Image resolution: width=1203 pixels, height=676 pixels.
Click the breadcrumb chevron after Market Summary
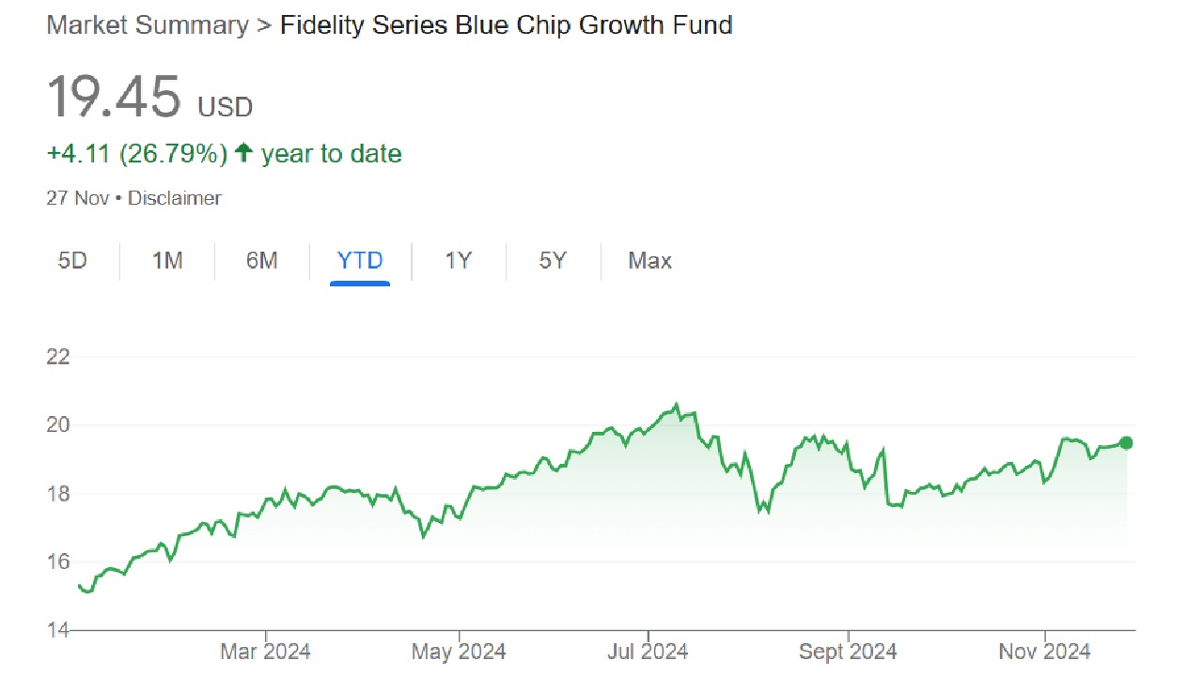click(264, 25)
